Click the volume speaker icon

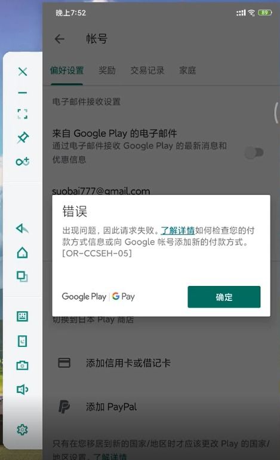(23, 389)
